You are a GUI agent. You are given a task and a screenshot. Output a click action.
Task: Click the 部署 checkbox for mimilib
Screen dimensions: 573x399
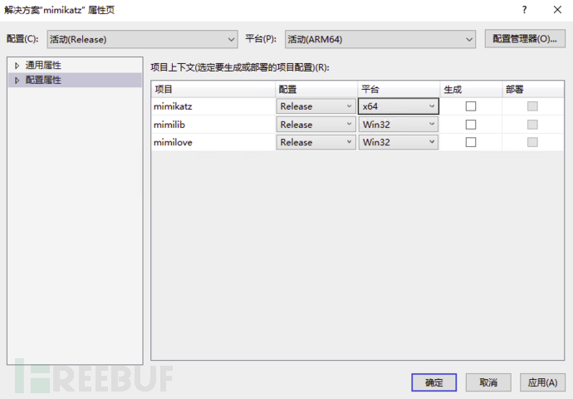(532, 125)
